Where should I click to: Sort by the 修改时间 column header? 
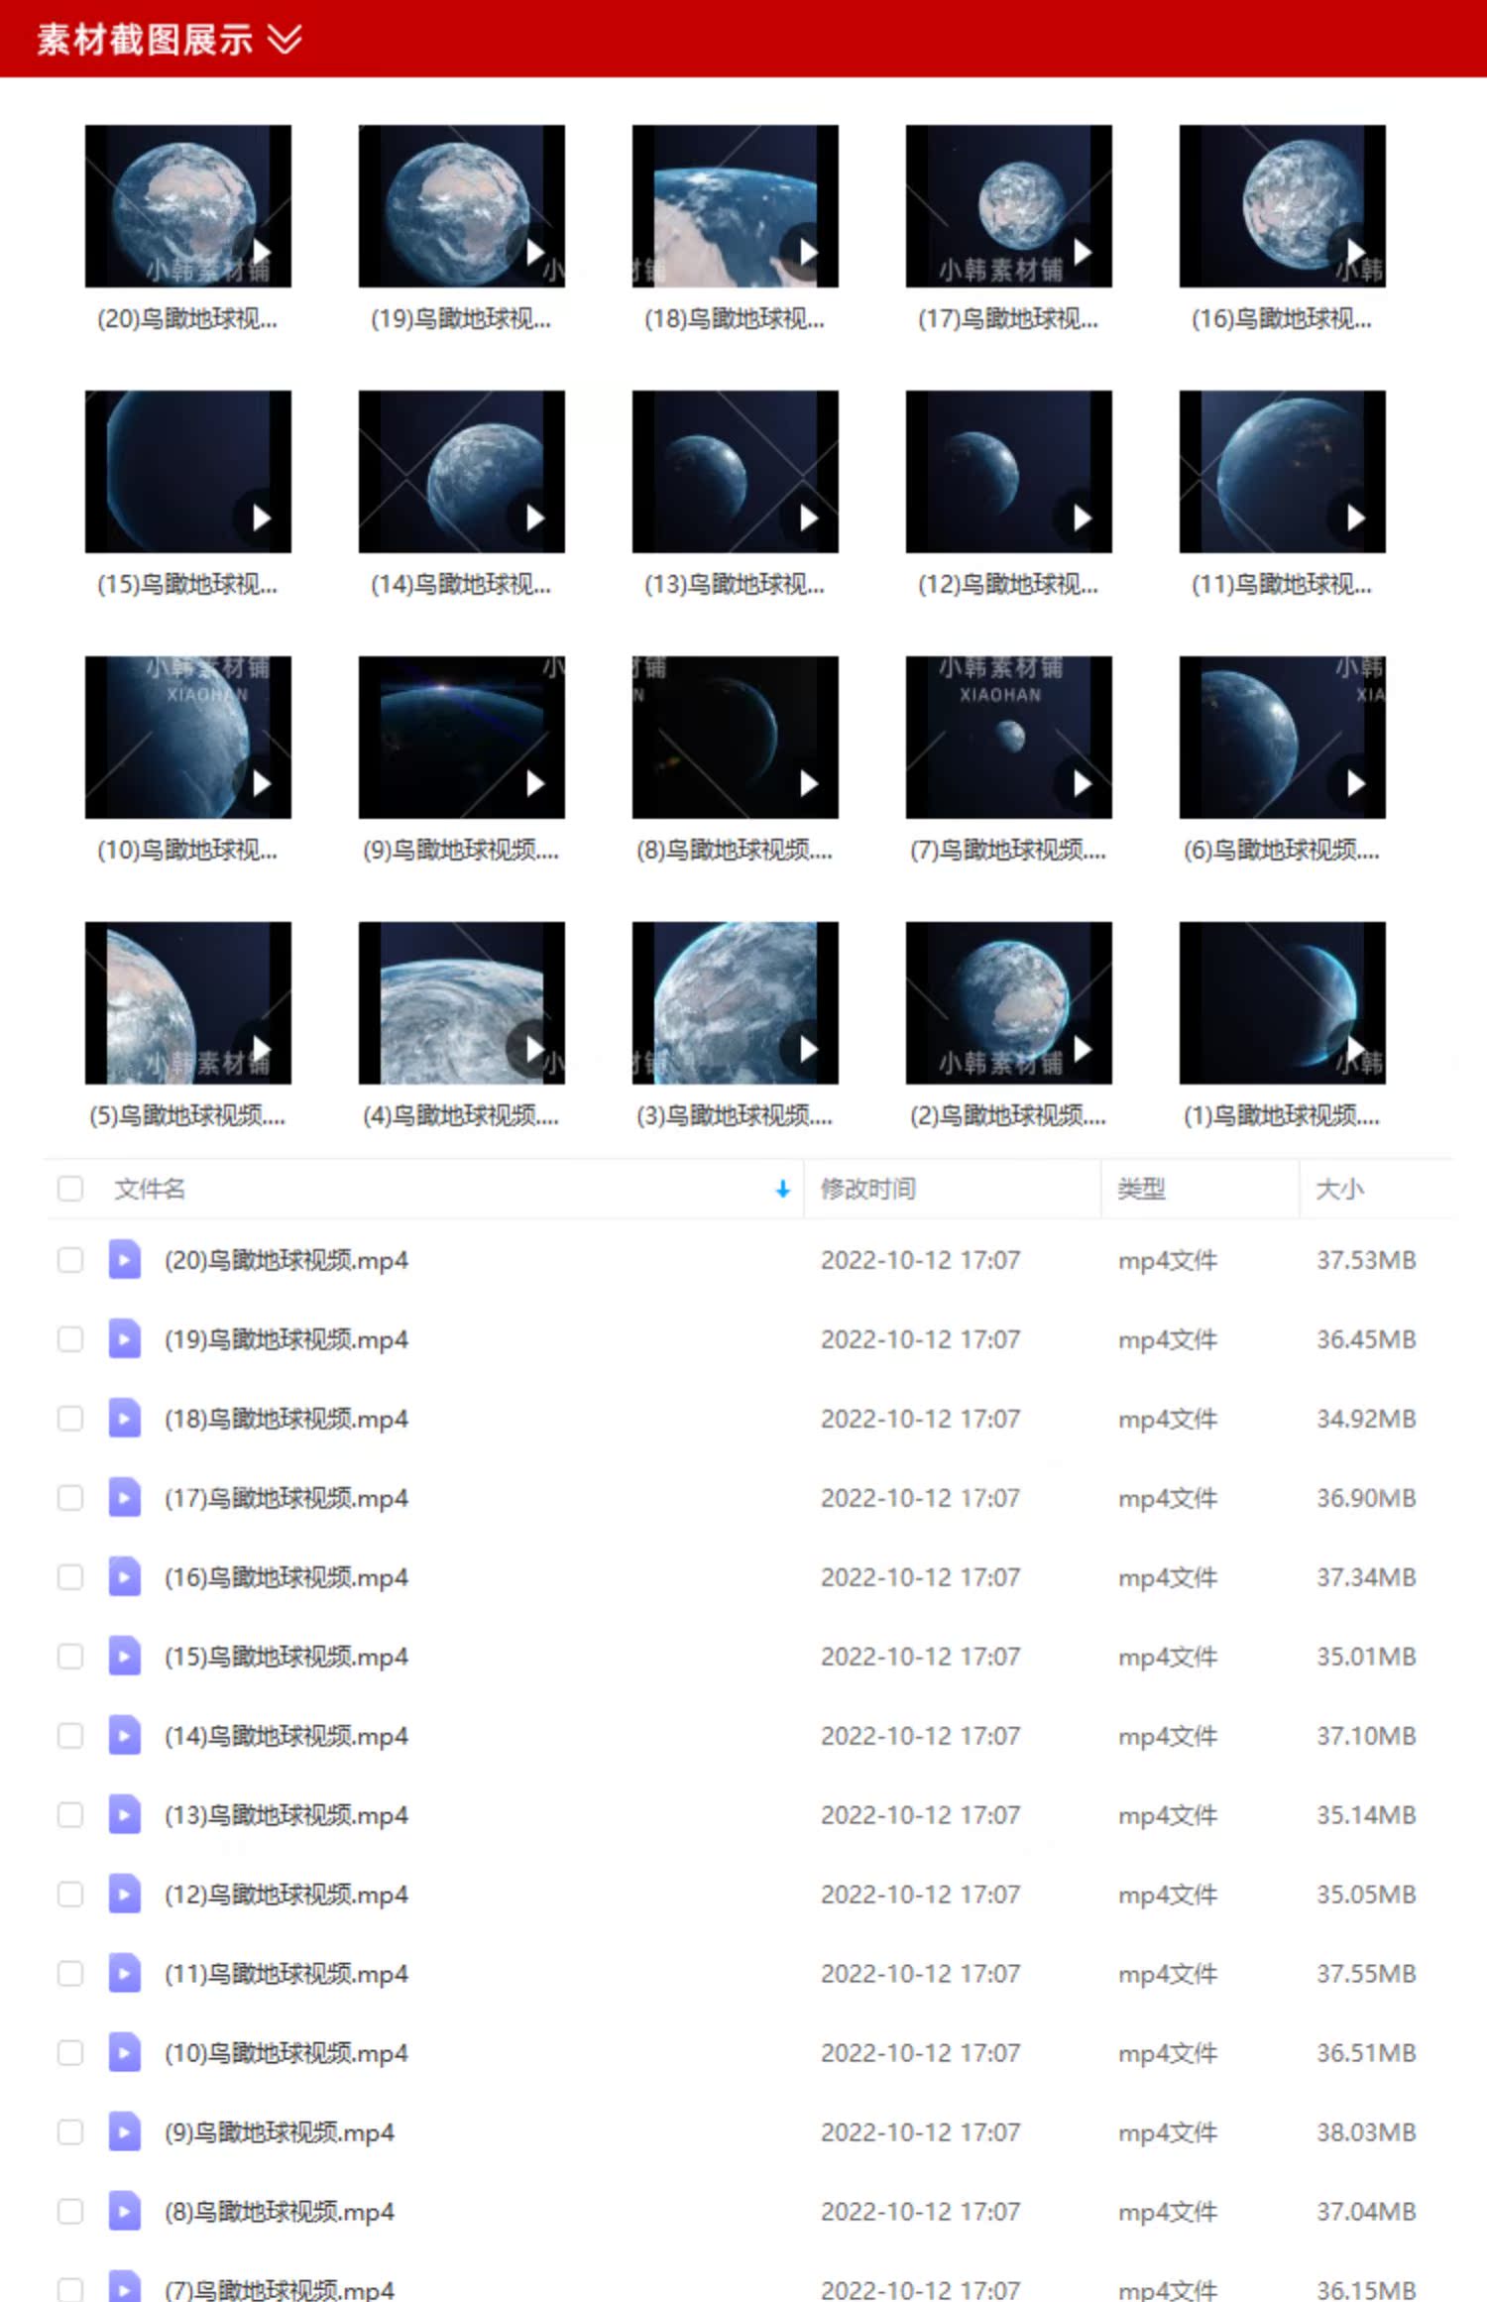[x=867, y=1189]
